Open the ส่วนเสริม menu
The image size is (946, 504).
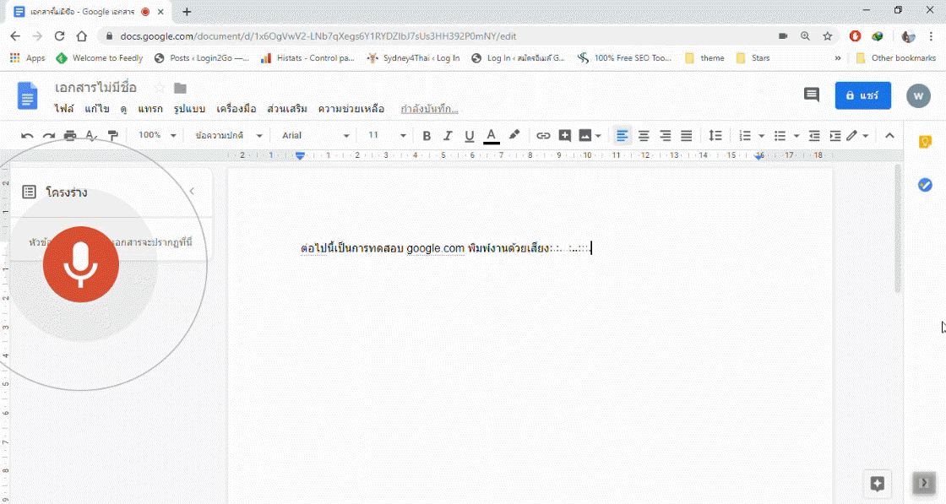pos(287,109)
